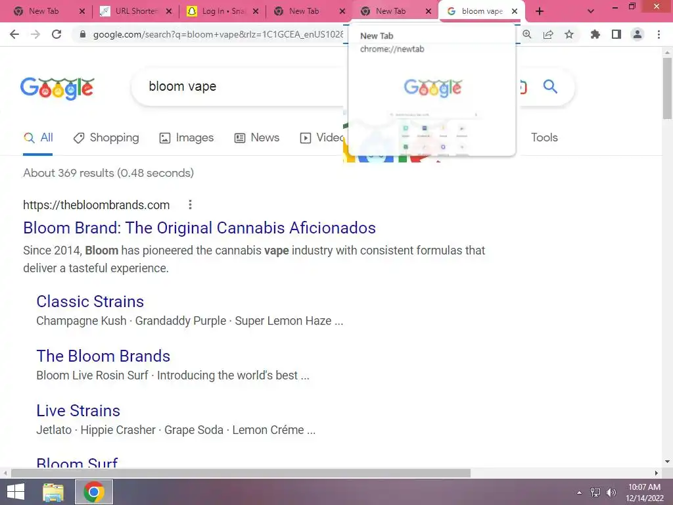This screenshot has width=673, height=505.
Task: Open Extensions puzzle icon
Action: [x=595, y=34]
